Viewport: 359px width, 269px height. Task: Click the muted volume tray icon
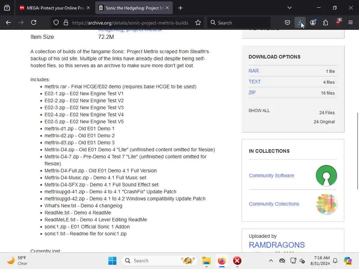pos(302,261)
